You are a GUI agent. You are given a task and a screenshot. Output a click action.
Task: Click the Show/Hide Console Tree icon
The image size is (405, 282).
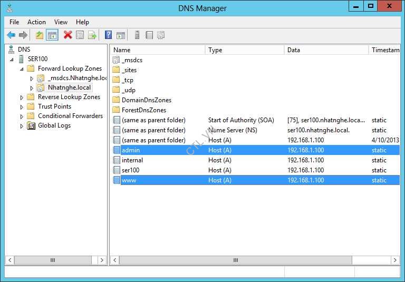click(x=52, y=35)
